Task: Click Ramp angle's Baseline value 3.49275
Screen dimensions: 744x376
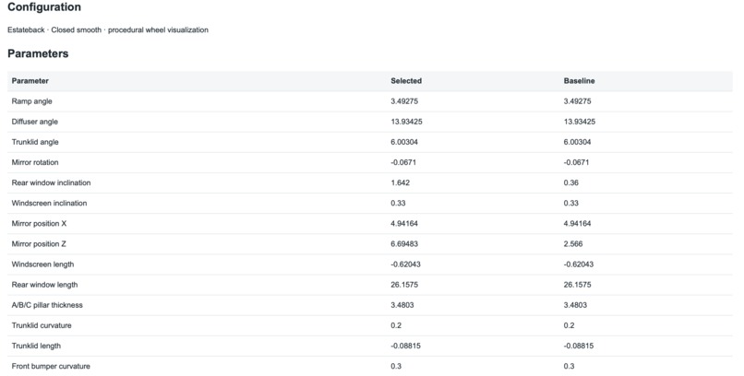Action: pyautogui.click(x=577, y=101)
